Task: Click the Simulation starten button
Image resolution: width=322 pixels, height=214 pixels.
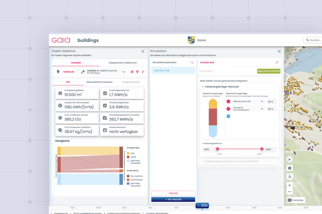Action: pos(269,71)
